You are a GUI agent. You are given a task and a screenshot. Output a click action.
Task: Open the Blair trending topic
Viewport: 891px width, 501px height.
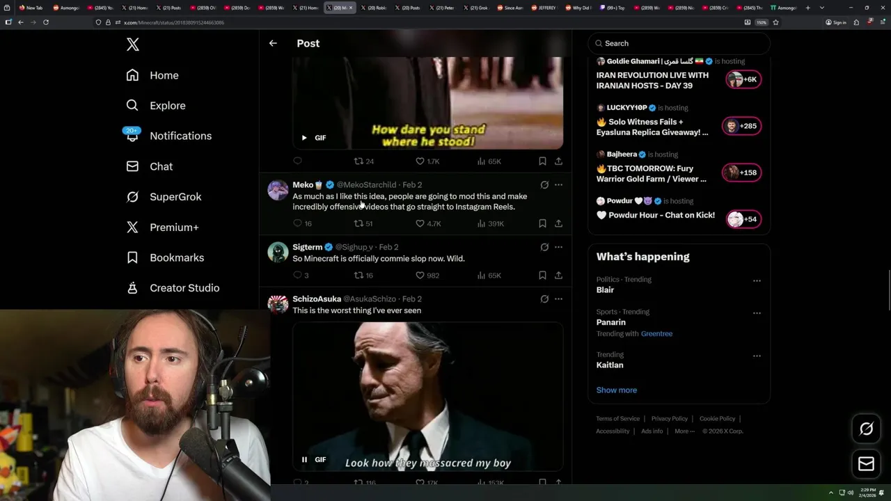click(605, 290)
